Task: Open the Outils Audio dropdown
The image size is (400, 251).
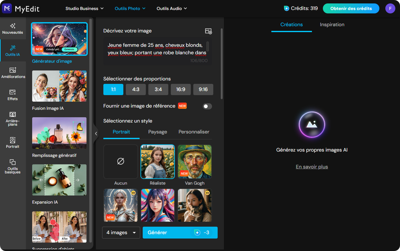Action: 172,8
